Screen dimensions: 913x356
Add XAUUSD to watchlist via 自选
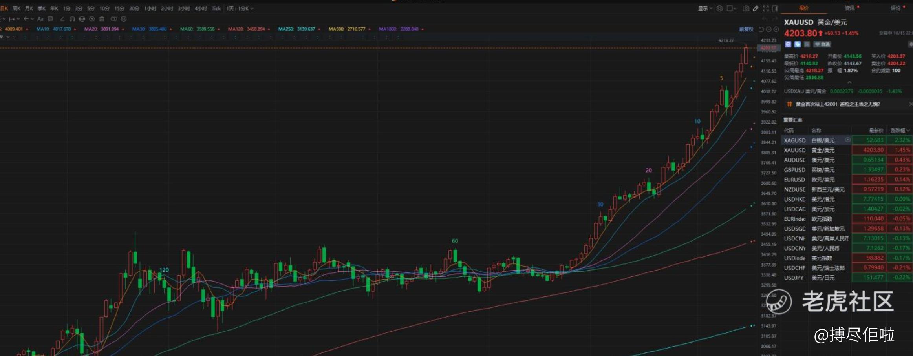pyautogui.click(x=822, y=44)
